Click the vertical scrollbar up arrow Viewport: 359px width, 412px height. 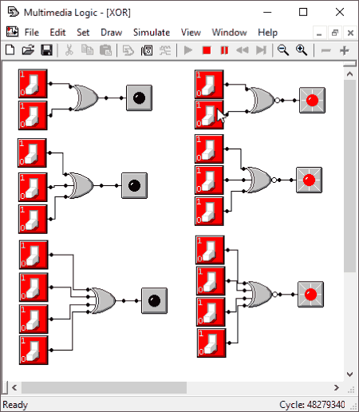coord(349,74)
